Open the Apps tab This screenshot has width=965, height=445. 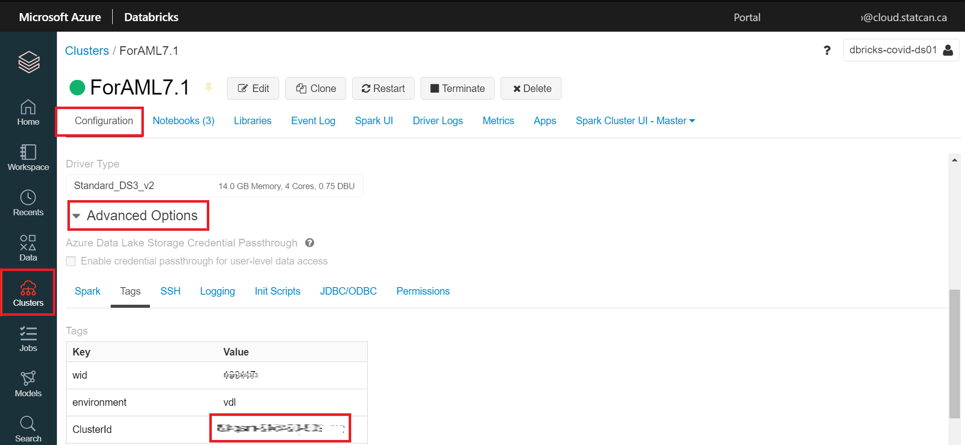[545, 121]
